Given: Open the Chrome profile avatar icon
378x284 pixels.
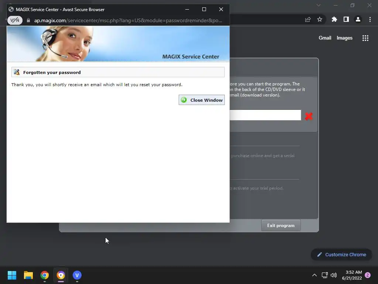Looking at the screenshot, I should pyautogui.click(x=358, y=19).
